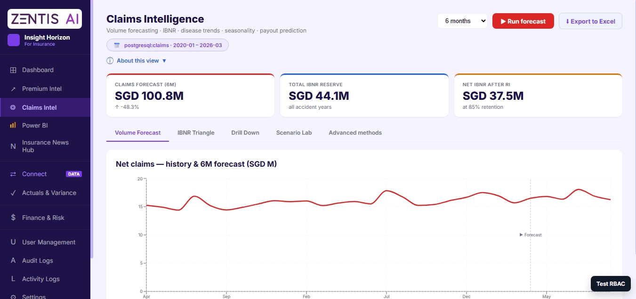636x299 pixels.
Task: Open the 6 months horizon dropdown
Action: click(x=462, y=21)
